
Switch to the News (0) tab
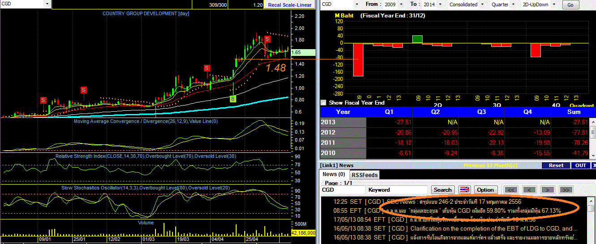(334, 174)
